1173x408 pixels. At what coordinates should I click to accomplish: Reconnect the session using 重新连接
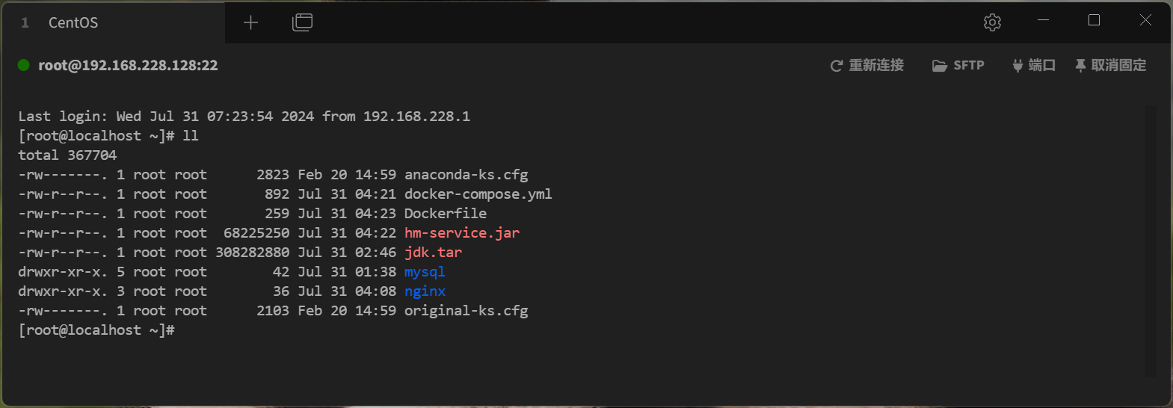coord(867,66)
